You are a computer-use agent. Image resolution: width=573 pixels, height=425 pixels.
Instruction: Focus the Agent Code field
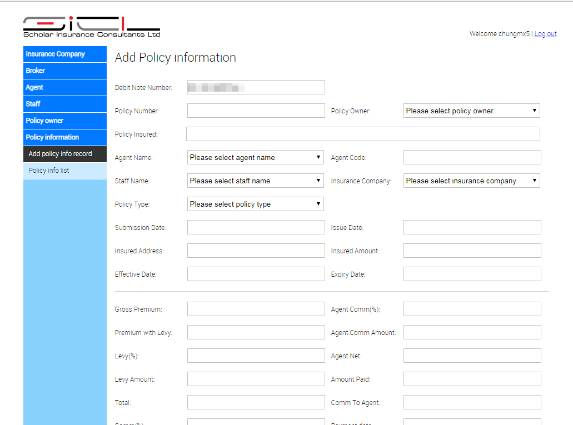tap(472, 158)
